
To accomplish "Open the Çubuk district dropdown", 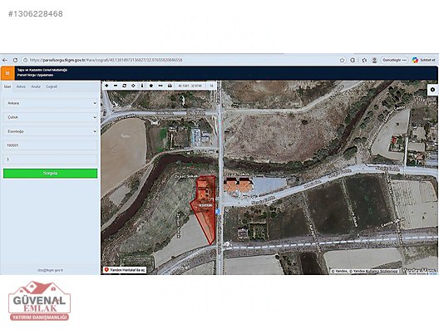I will 51,117.
